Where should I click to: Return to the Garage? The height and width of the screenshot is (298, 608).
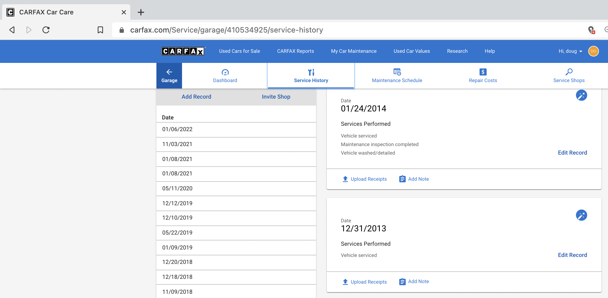pyautogui.click(x=169, y=76)
